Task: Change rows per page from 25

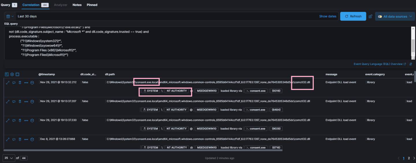Action: tap(9, 158)
